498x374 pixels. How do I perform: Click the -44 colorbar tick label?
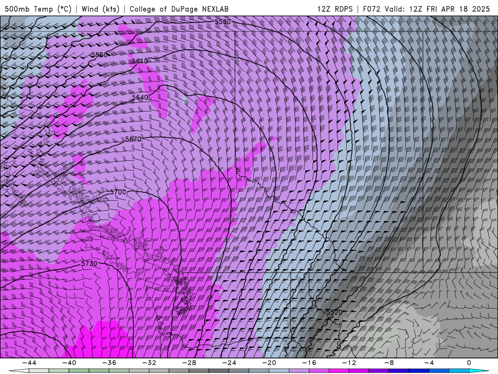coord(29,363)
